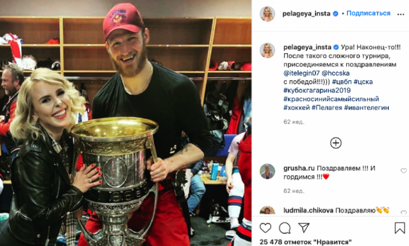Open the @itelegin07 mention

click(301, 73)
